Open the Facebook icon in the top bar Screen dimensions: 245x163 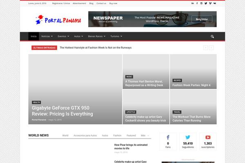click(197, 3)
